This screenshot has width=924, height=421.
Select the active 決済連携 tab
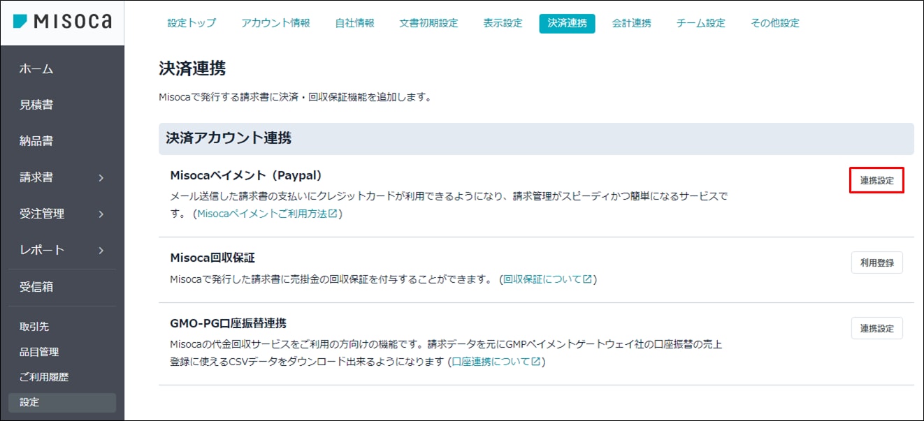pos(567,23)
